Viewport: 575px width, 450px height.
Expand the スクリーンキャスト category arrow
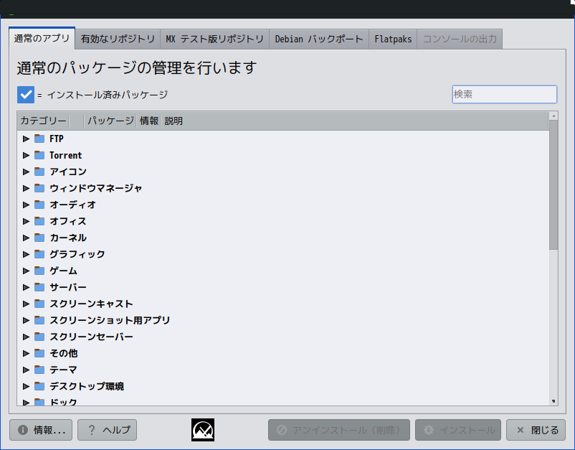26,304
